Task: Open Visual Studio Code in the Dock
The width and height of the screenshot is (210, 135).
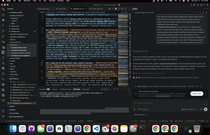Action: (x=96, y=129)
